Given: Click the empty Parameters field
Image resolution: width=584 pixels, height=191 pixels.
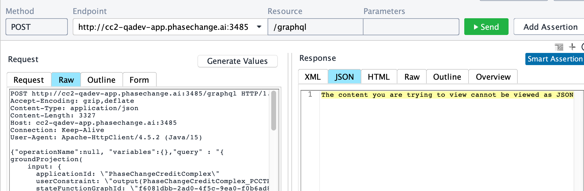Looking at the screenshot, I should click(411, 27).
